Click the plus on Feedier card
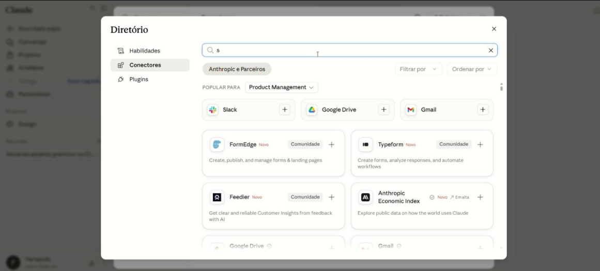The width and height of the screenshot is (600, 271). 332,197
